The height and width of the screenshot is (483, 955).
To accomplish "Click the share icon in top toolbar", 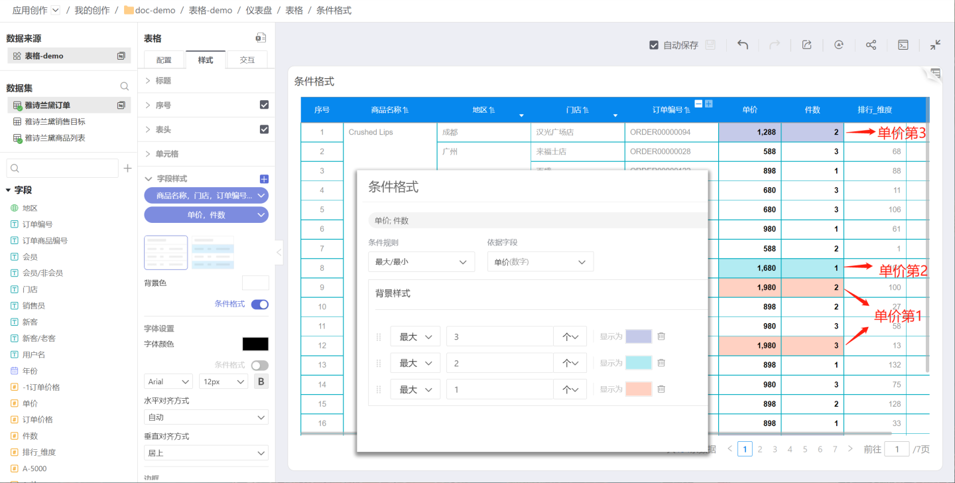I will (871, 45).
